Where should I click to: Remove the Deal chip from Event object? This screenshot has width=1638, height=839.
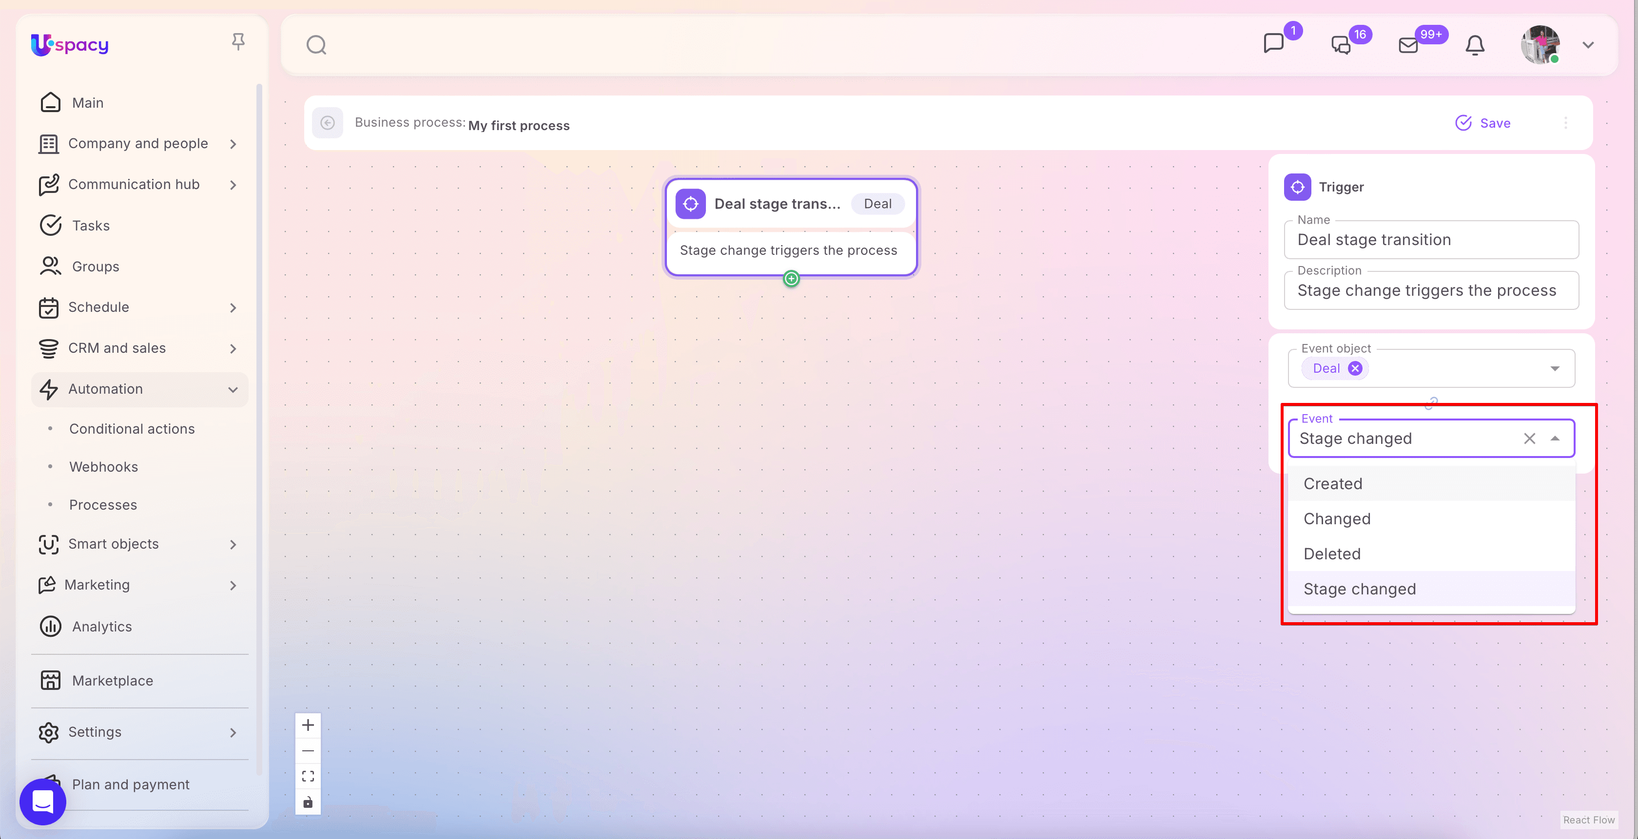coord(1355,369)
